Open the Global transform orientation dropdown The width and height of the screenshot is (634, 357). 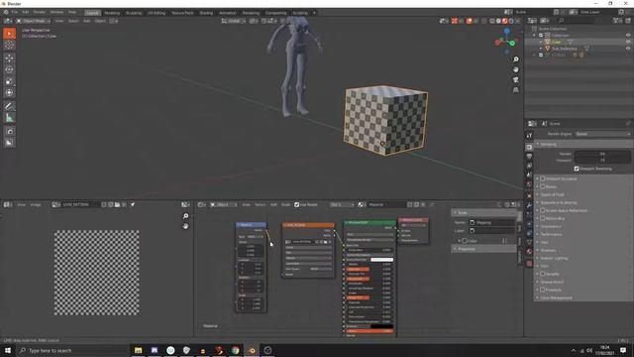234,21
